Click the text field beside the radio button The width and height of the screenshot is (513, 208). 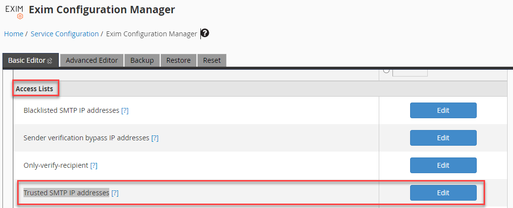pos(410,72)
